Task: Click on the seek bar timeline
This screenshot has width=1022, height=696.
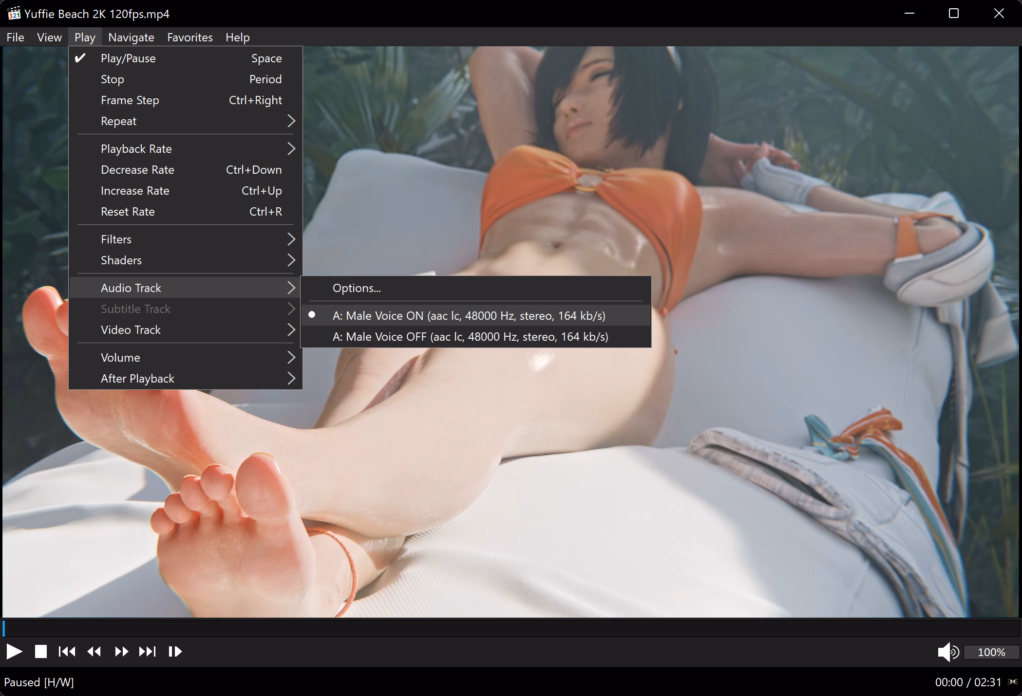Action: (511, 628)
